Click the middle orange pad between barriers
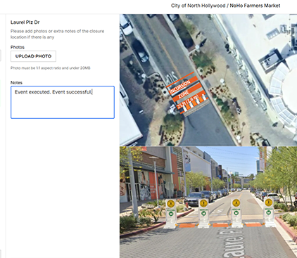 click(220, 225)
